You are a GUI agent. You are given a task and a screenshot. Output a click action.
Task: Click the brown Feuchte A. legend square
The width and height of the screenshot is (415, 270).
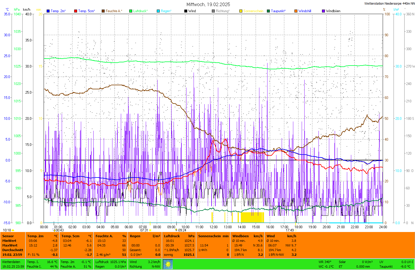tap(103, 11)
